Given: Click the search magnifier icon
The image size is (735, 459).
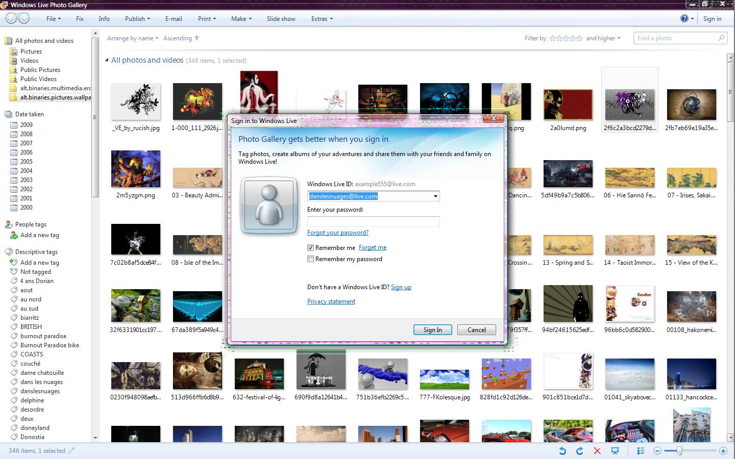Looking at the screenshot, I should pyautogui.click(x=721, y=38).
